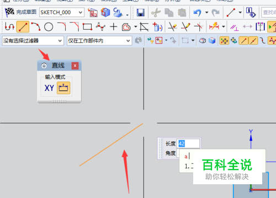Click the Paste clipboard icon
This screenshot has height=198, width=276.
[182, 13]
